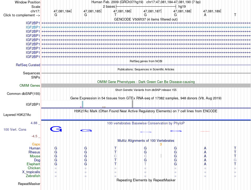Click the orange insertion bar in Mouse row
Screen dimensions: 251x190
click(x=161, y=156)
